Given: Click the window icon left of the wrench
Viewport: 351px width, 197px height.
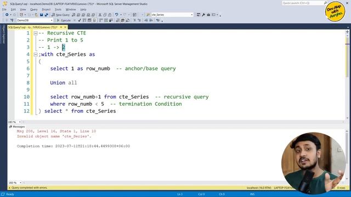Looking at the screenshot, I should [x=199, y=15].
